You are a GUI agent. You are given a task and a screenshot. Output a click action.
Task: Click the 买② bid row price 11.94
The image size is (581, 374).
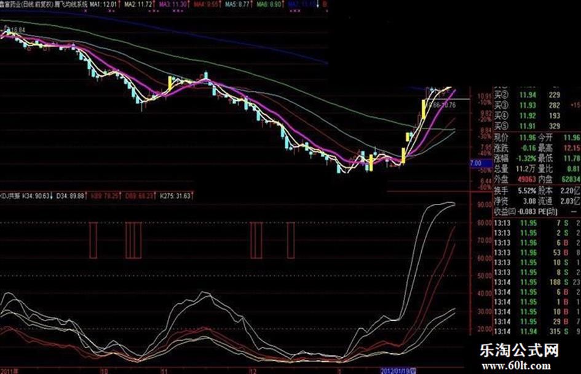(528, 95)
